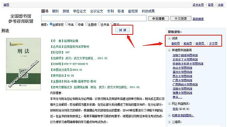The image size is (227, 127).
Task: Open the 北京化工大学图书馆 link
Action: (185, 59)
